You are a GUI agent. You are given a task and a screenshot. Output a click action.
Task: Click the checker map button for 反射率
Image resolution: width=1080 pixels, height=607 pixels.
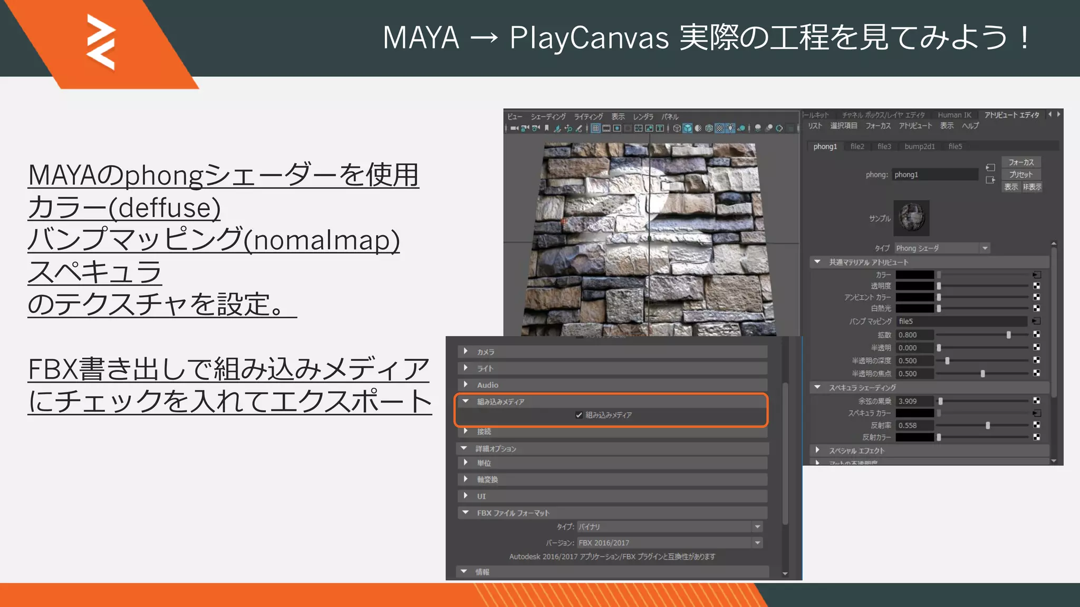(1036, 425)
